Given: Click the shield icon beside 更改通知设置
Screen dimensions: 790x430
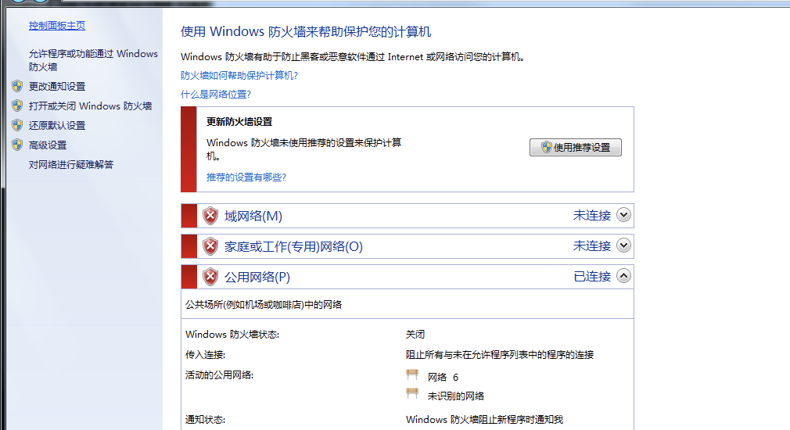Looking at the screenshot, I should [17, 86].
